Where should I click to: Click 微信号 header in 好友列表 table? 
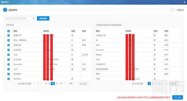(x=46, y=31)
